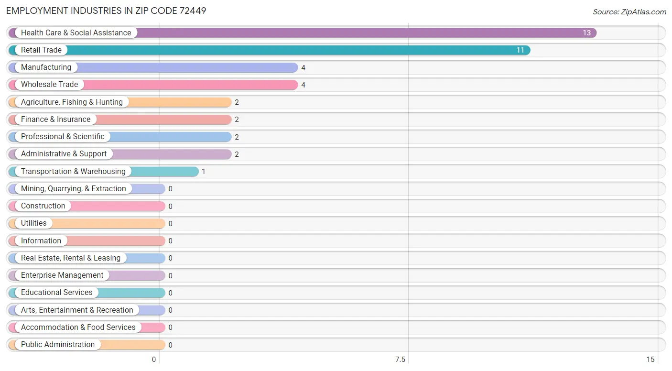Select the Utilities label

click(34, 223)
